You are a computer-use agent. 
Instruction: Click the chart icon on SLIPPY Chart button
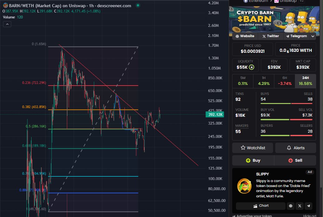pyautogui.click(x=255, y=206)
